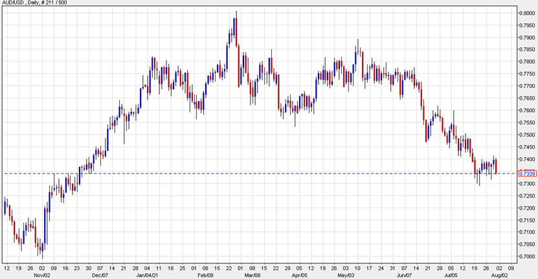Image resolution: width=538 pixels, height=279 pixels.
Task: Click the Nov/02 month label
Action: pos(42,276)
